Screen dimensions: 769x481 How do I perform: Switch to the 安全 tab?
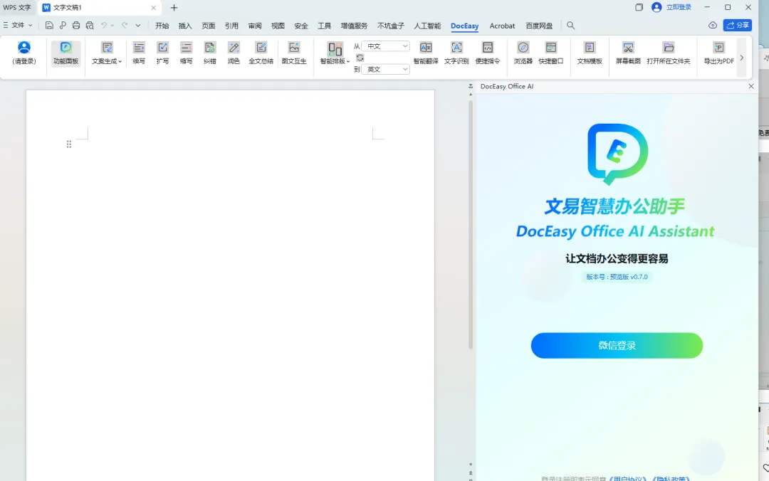click(x=301, y=26)
